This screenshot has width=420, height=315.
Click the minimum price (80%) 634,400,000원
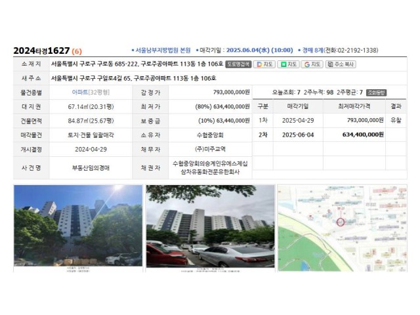pos(222,106)
